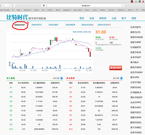Select the DASH/CNY tab
Screen dimensions: 145x135
click(x=20, y=25)
